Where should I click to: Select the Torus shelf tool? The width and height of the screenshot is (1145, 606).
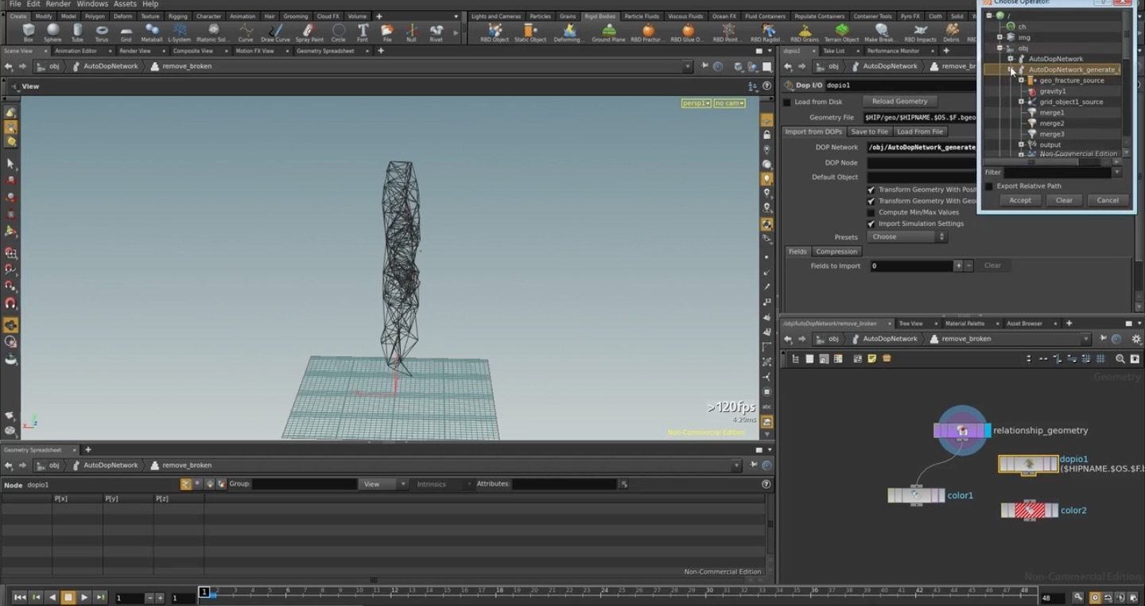pyautogui.click(x=102, y=33)
